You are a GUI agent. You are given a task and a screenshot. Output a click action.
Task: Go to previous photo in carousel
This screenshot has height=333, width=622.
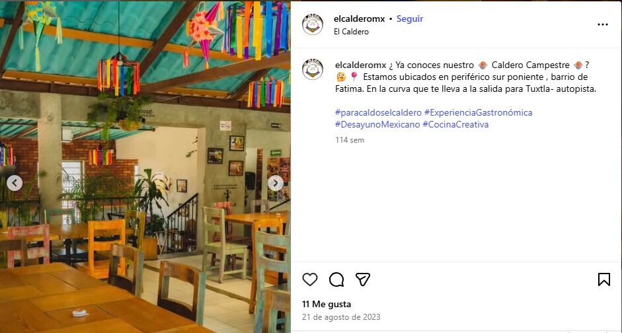[x=15, y=183]
